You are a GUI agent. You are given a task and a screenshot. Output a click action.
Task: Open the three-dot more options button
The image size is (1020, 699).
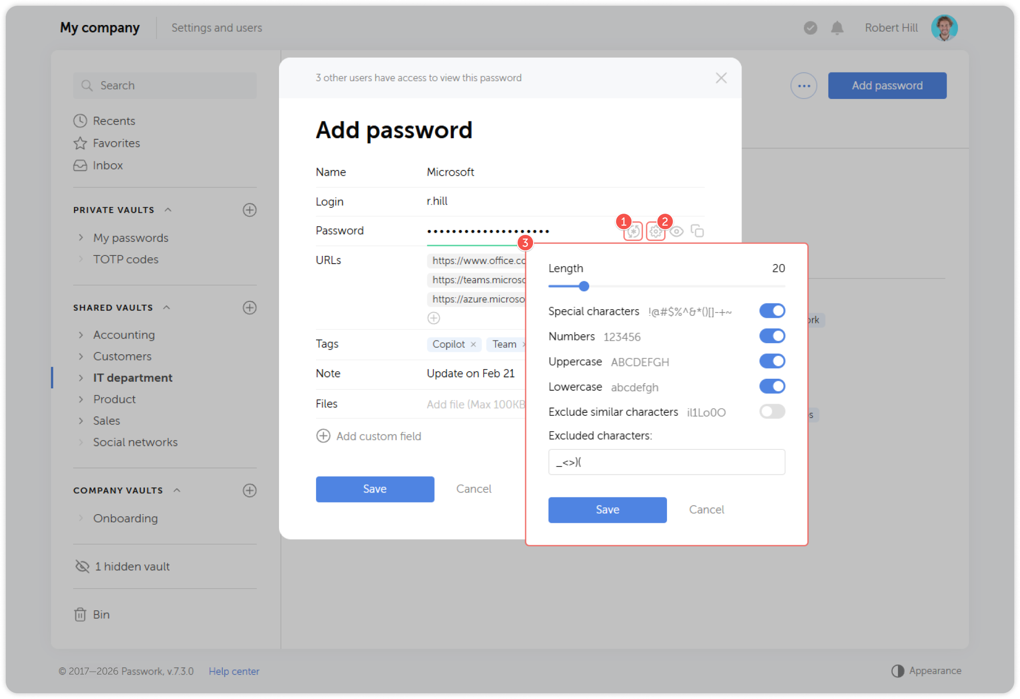804,86
